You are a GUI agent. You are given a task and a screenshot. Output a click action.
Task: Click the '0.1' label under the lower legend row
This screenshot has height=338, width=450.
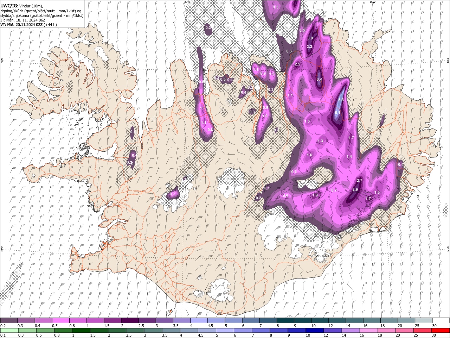coord(3,336)
